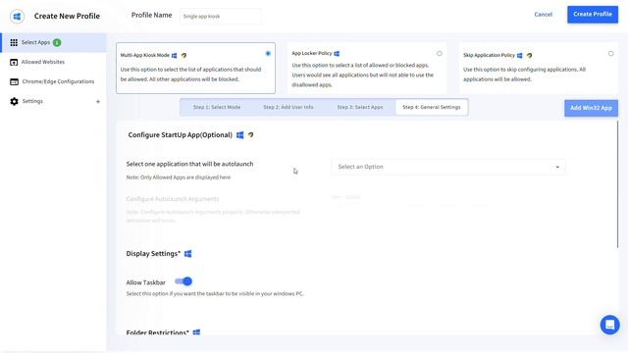Click the Profile Name input field
Viewport: 628px width, 353px height.
[220, 17]
